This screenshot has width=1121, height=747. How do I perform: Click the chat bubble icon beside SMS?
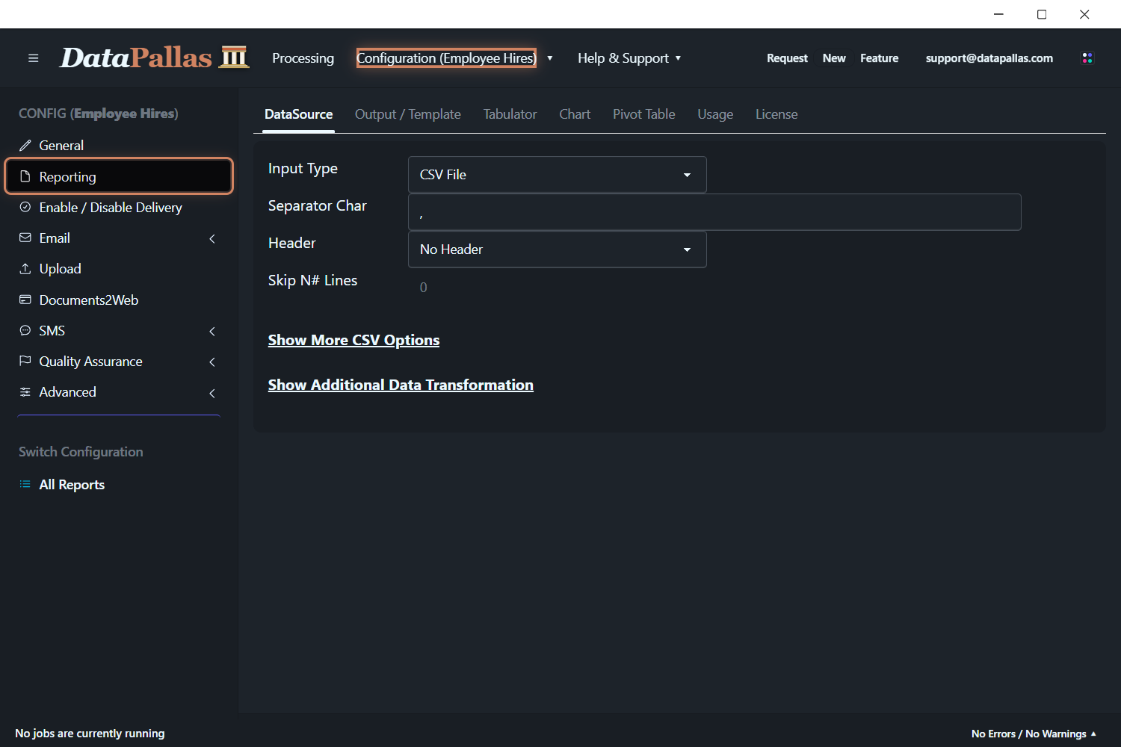(x=25, y=330)
